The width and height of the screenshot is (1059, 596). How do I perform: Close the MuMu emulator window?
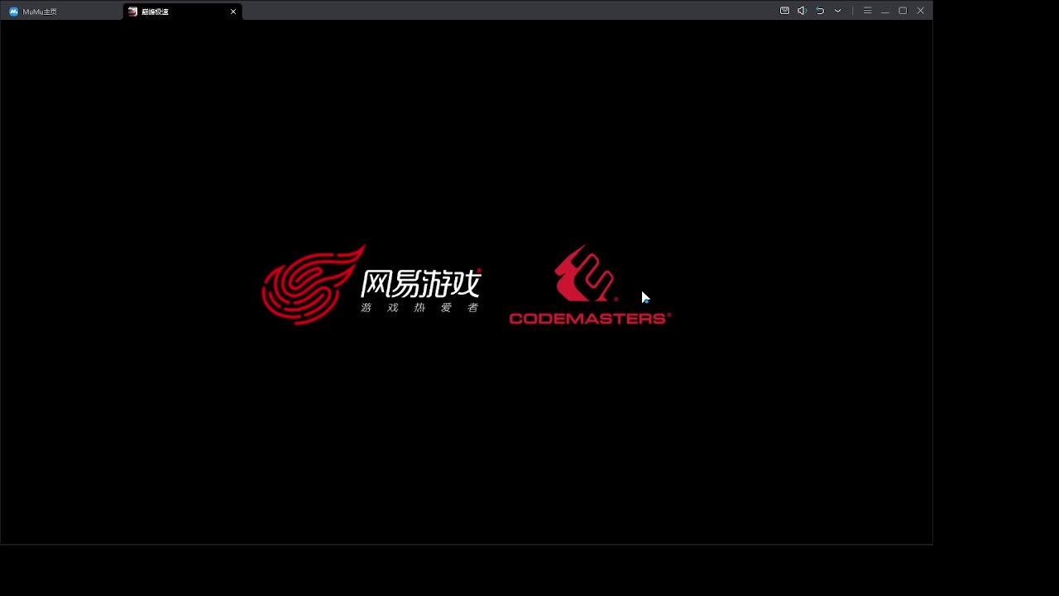click(920, 11)
